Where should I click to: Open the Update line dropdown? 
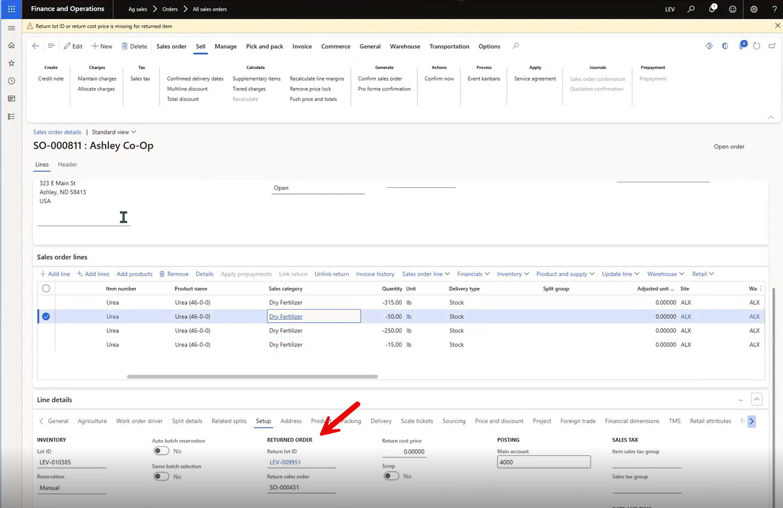click(621, 274)
